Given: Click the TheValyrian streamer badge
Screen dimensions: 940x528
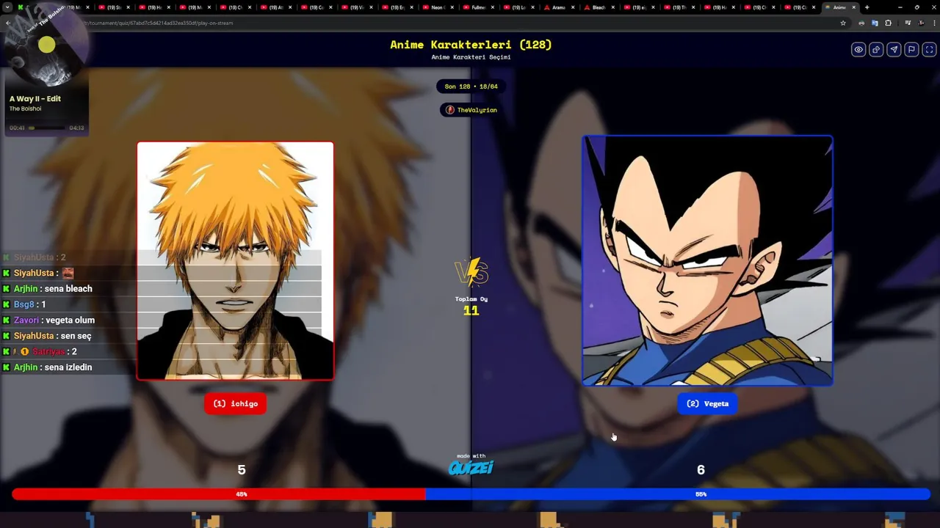Looking at the screenshot, I should click(471, 110).
